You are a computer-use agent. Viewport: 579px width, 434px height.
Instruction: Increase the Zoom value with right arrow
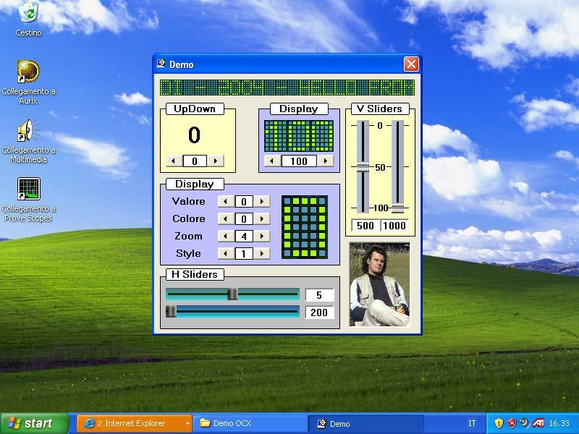tap(262, 237)
